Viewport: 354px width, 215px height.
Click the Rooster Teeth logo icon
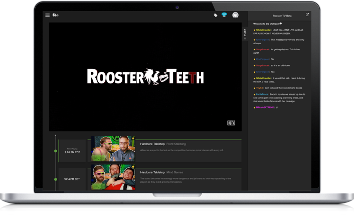(x=55, y=15)
